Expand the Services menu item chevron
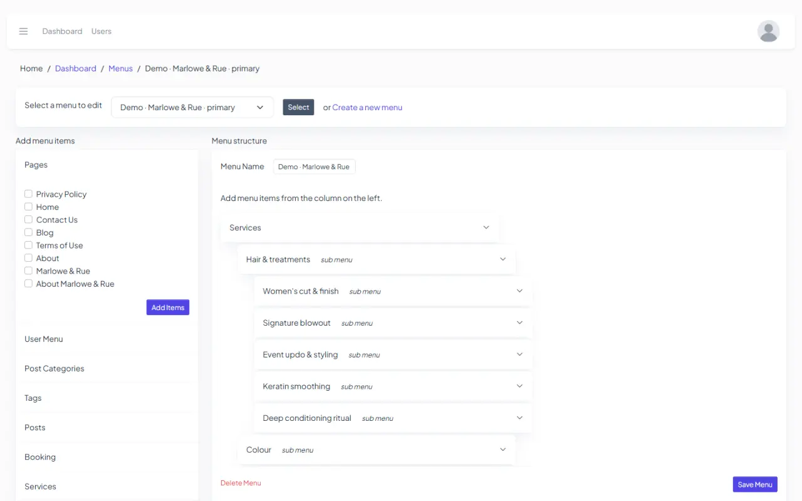Viewport: 802px width, 501px height. tap(486, 227)
